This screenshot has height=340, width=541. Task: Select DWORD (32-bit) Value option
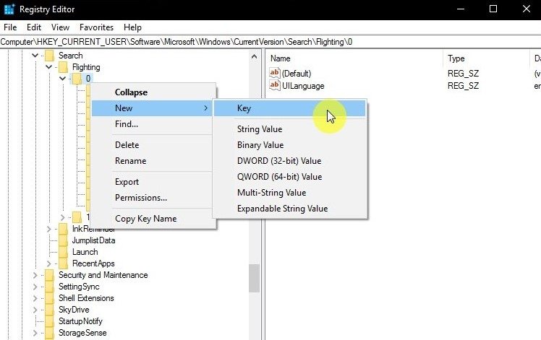[278, 161]
